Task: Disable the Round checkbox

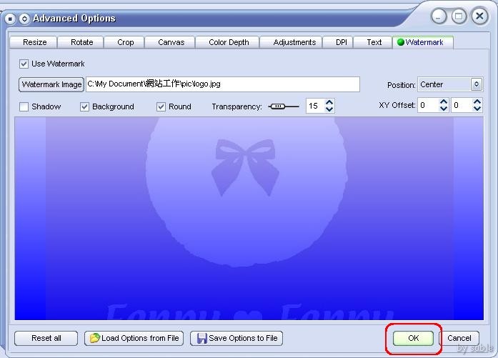Action: [161, 106]
